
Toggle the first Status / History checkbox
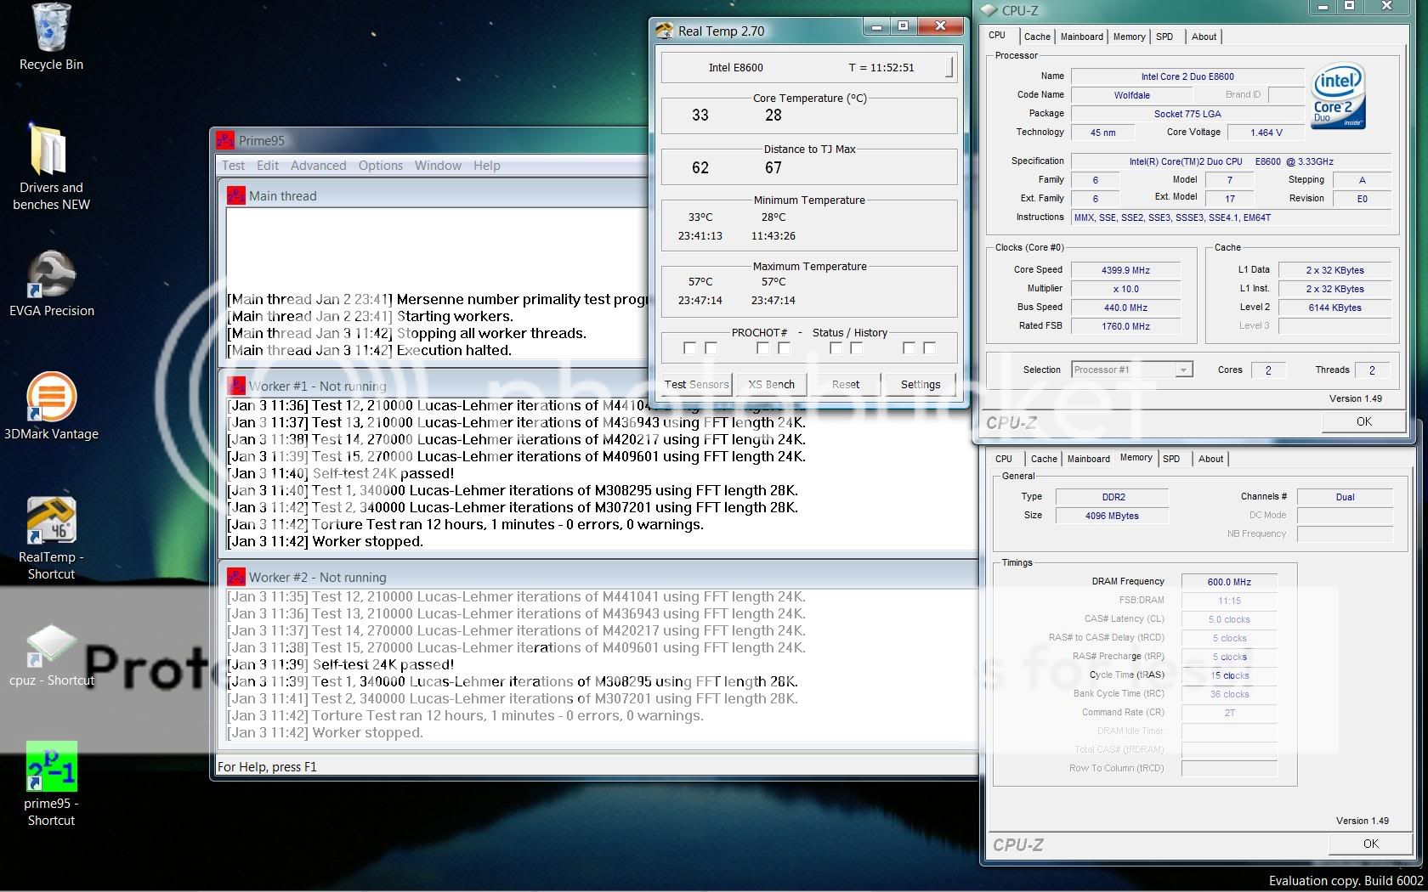836,348
